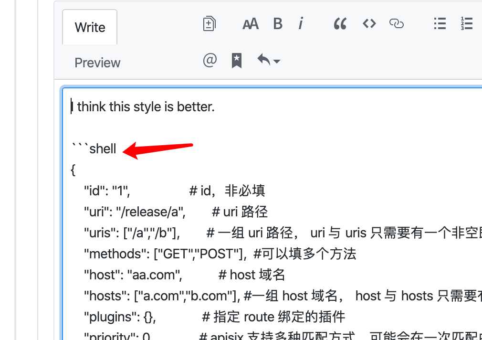Screen dimensions: 482x340
Task: Click the insert suggestion icon
Action: (210, 24)
